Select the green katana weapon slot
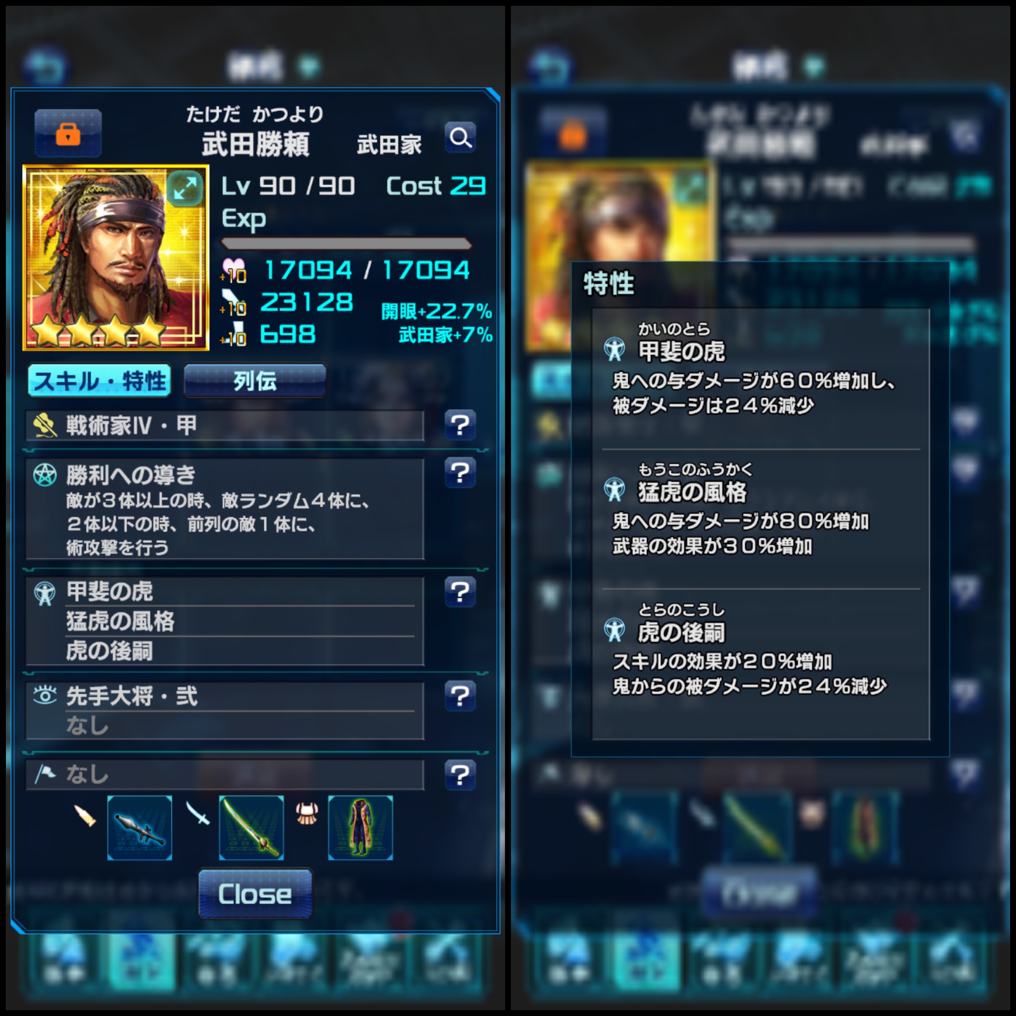The image size is (1016, 1016). click(252, 828)
